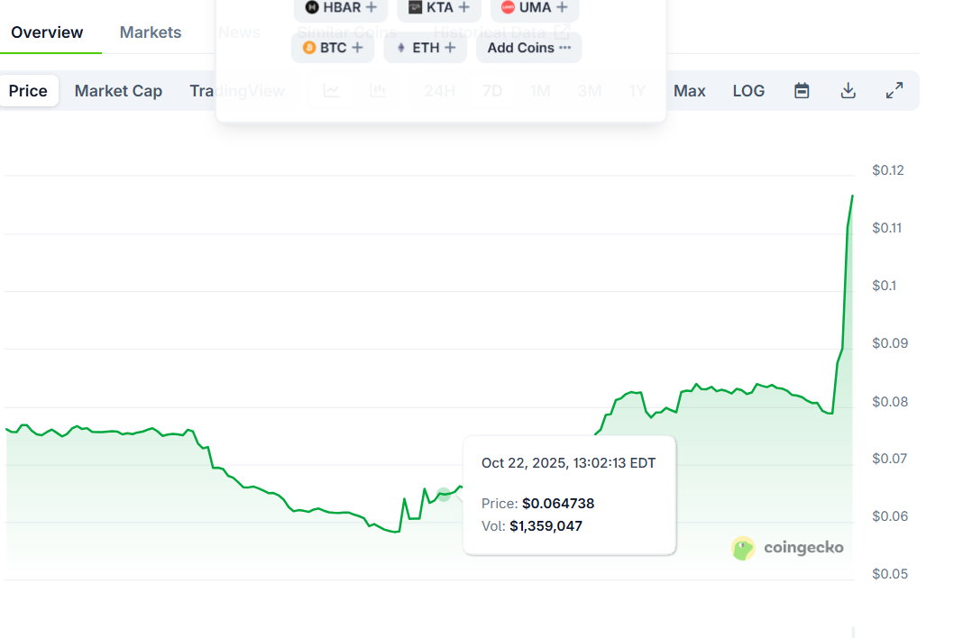Add KTA coin to comparison

click(438, 8)
